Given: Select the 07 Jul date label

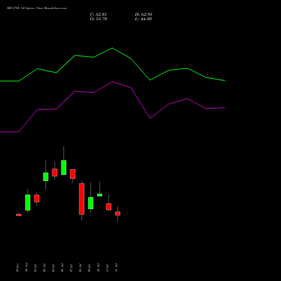Looking at the screenshot, I should [x=71, y=268].
